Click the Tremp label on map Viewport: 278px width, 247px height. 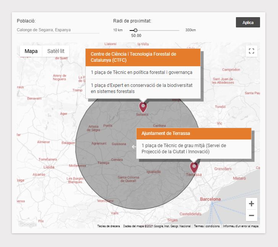click(78, 90)
